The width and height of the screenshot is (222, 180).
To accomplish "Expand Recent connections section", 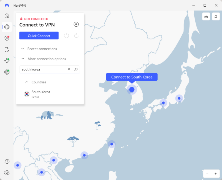I will point(39,49).
